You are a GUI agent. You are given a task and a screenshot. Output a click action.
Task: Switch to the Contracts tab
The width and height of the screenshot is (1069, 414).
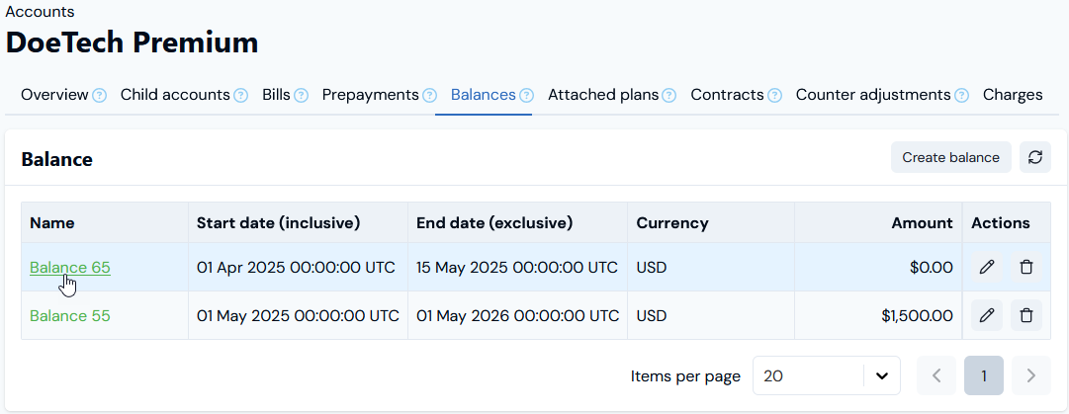(x=727, y=95)
